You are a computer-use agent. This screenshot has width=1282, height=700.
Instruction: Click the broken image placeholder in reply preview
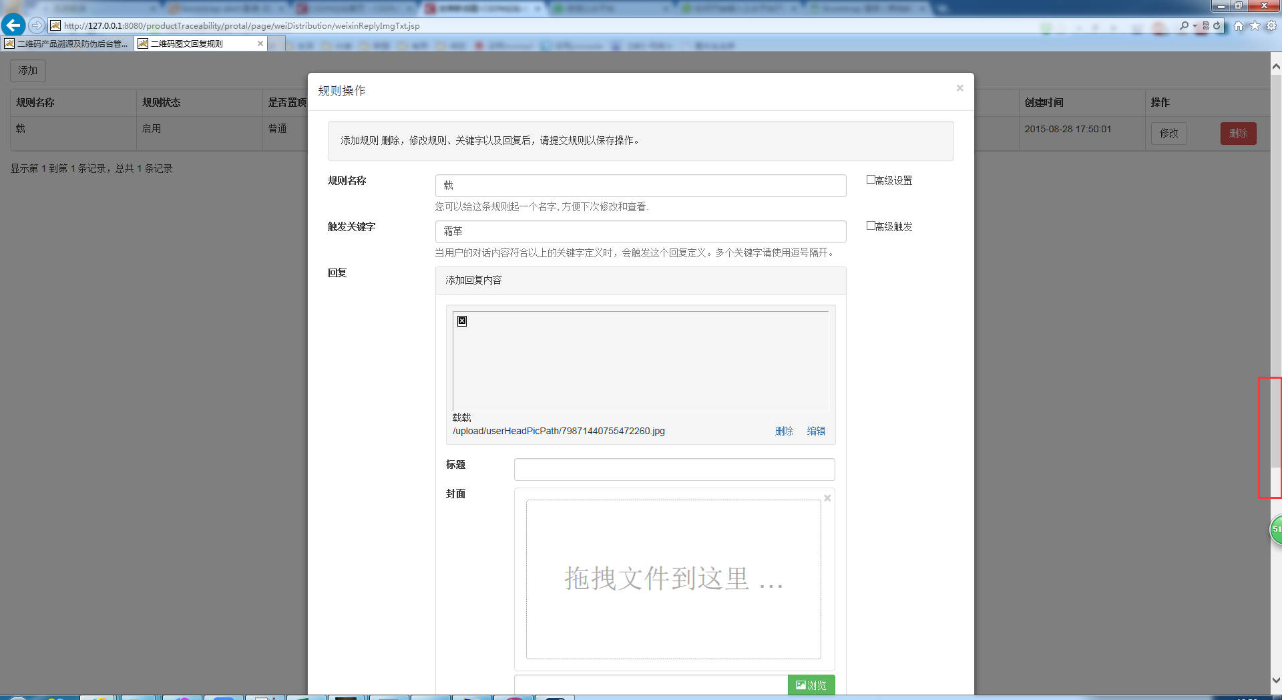461,321
